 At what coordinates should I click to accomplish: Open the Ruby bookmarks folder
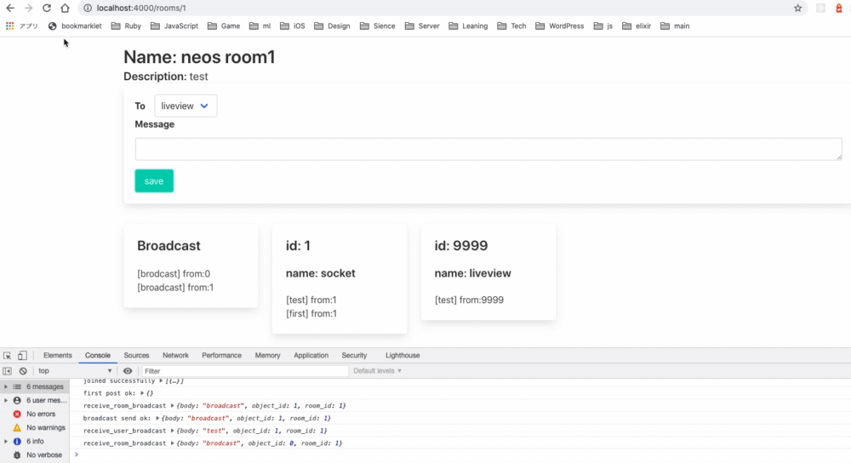coord(126,26)
